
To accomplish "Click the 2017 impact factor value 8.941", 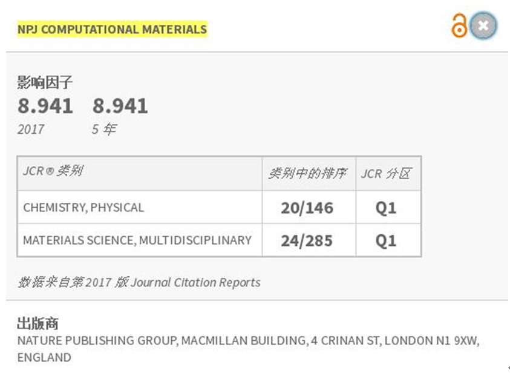I will coord(45,106).
